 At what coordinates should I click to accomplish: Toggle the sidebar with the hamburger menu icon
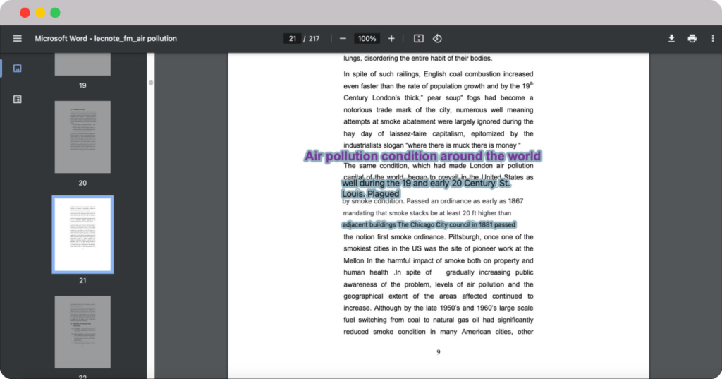pyautogui.click(x=18, y=38)
